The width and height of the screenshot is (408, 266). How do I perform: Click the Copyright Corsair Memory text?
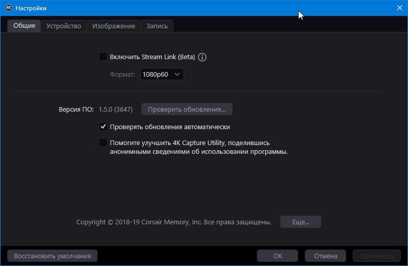coord(173,222)
